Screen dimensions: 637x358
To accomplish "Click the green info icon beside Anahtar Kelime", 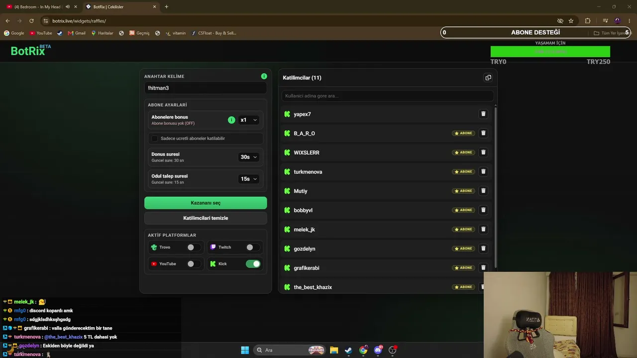I will point(264,76).
